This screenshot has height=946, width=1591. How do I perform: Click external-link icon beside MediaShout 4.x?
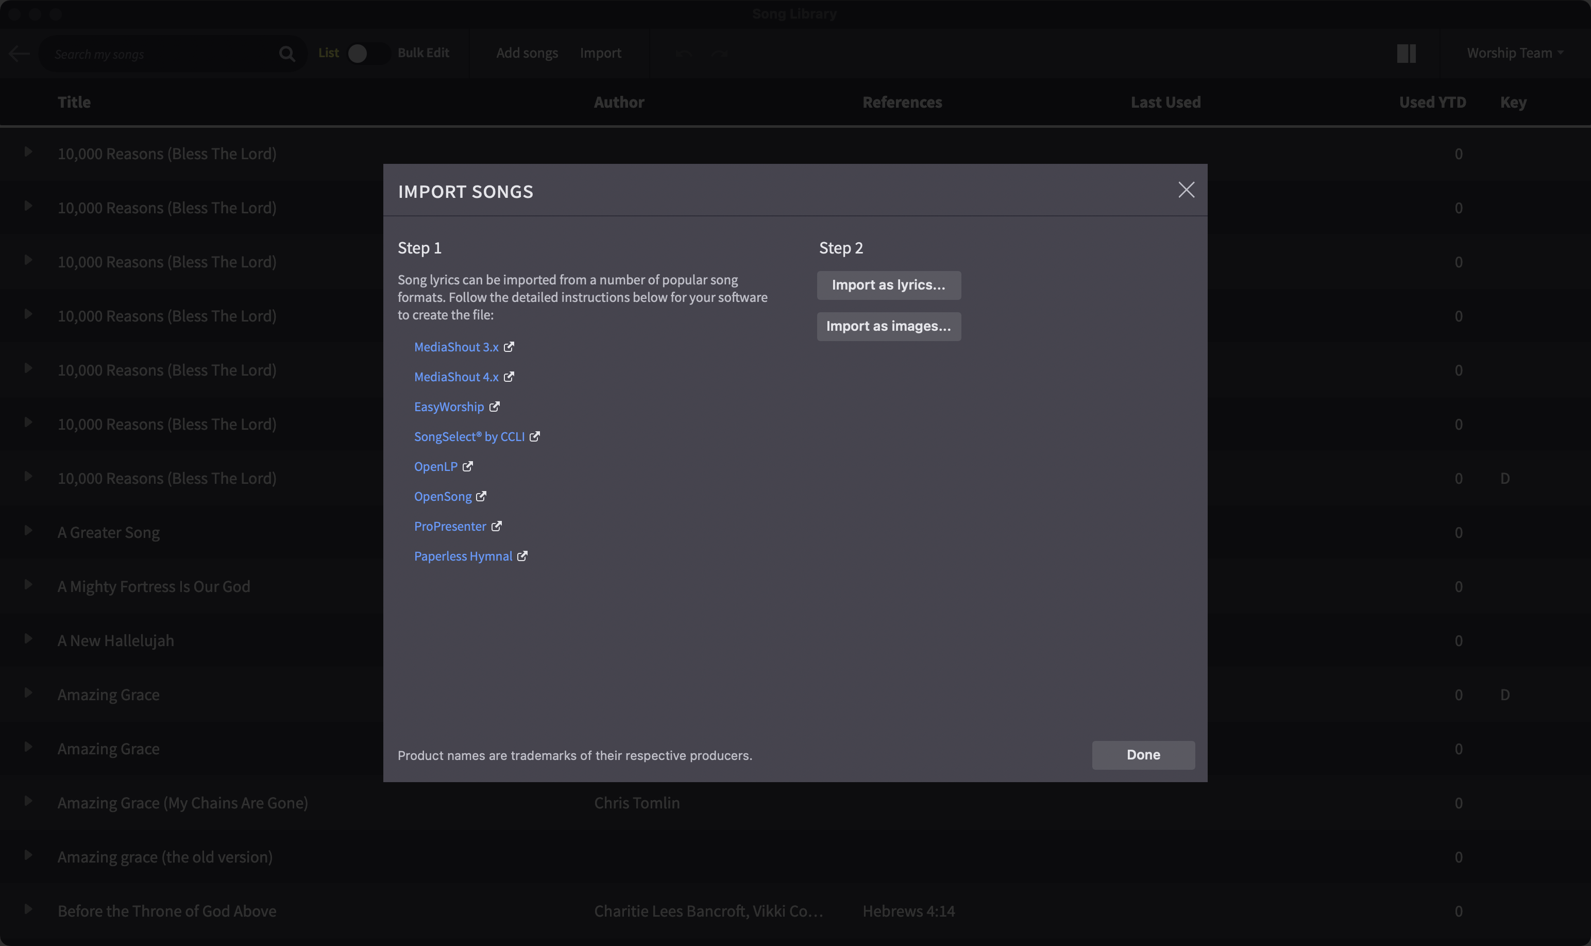(x=509, y=377)
